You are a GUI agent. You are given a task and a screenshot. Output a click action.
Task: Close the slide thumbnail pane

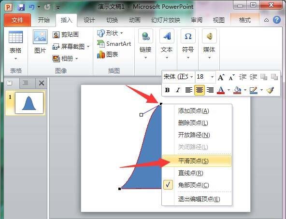[42, 83]
